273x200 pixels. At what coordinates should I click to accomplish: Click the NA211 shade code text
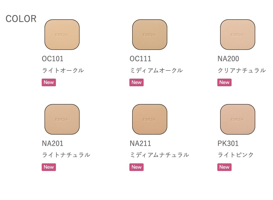[140, 144]
